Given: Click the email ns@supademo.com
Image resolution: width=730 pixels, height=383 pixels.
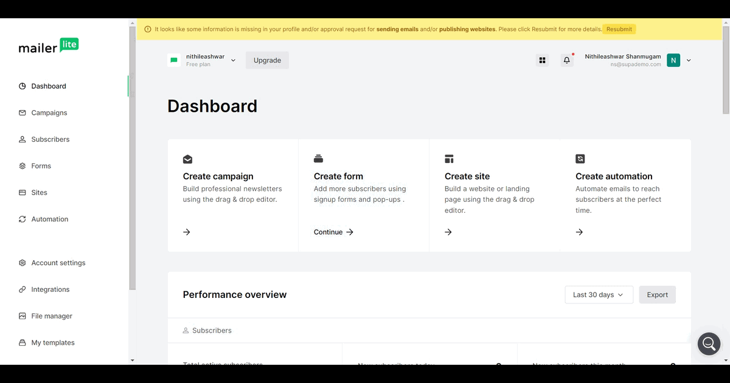Looking at the screenshot, I should click(x=636, y=64).
